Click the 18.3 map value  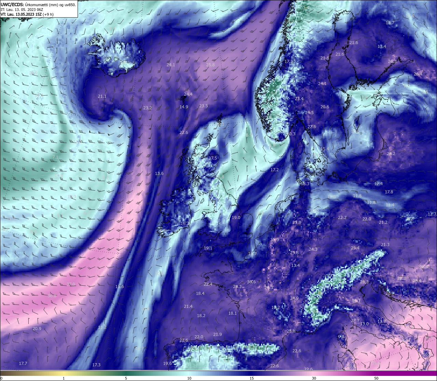coord(305,183)
